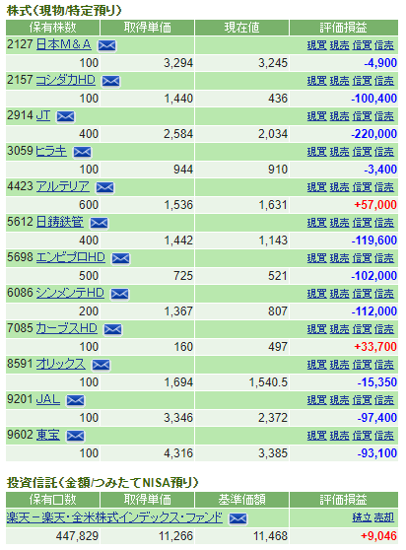Click 現買 in the シンメンテHD row

317,294
